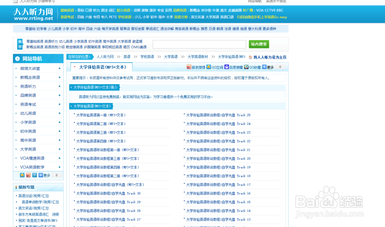Click the 推荐 badge icon
This screenshot has width=385, height=227.
(20, 44)
